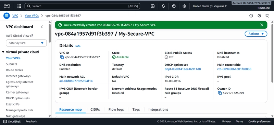The image size is (274, 125).
Task: Copy the Owner ID with copy icon
Action: point(220,93)
